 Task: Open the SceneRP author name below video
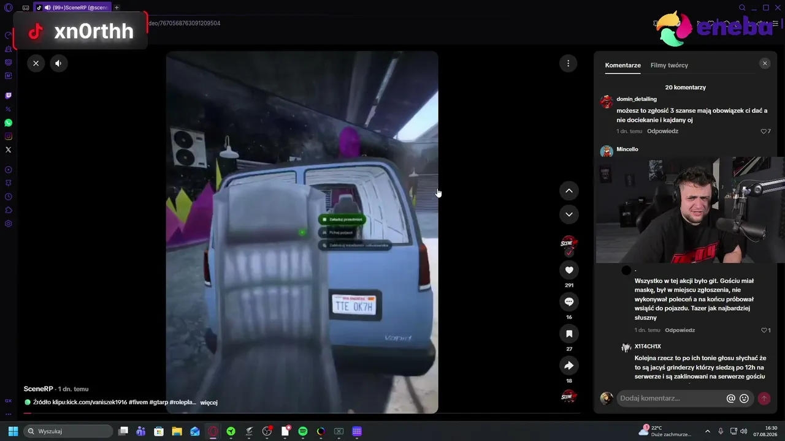pyautogui.click(x=38, y=389)
